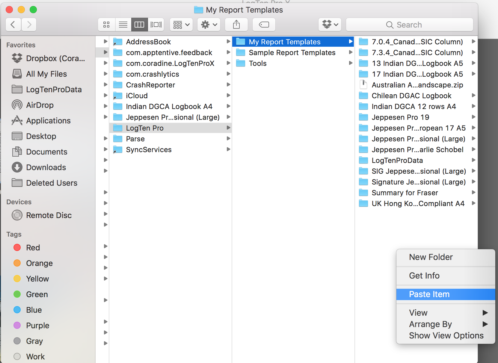Viewport: 498px width, 363px height.
Task: Open the View submenu
Action: (446, 313)
